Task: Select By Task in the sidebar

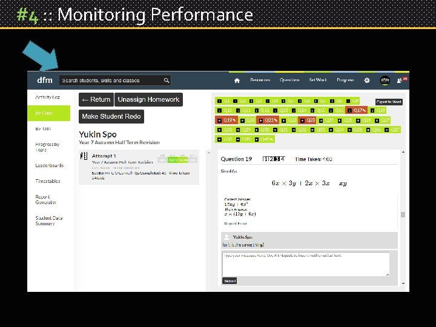Action: coord(43,128)
